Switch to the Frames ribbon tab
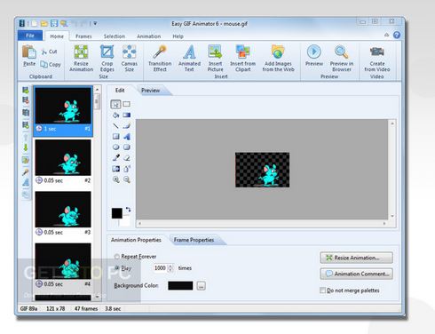Viewport: 435px width, 334px height. click(83, 36)
